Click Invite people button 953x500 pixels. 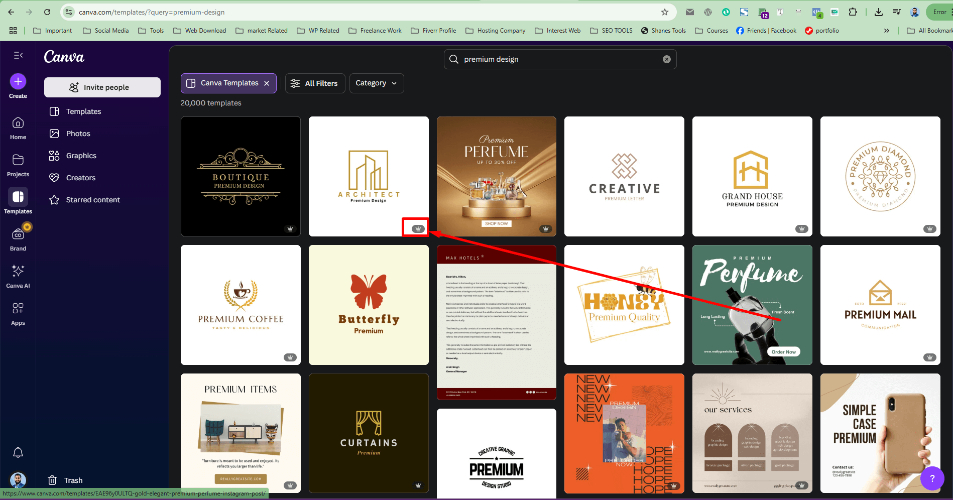point(102,87)
